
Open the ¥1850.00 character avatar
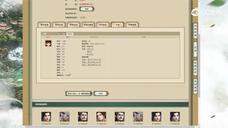156,117
